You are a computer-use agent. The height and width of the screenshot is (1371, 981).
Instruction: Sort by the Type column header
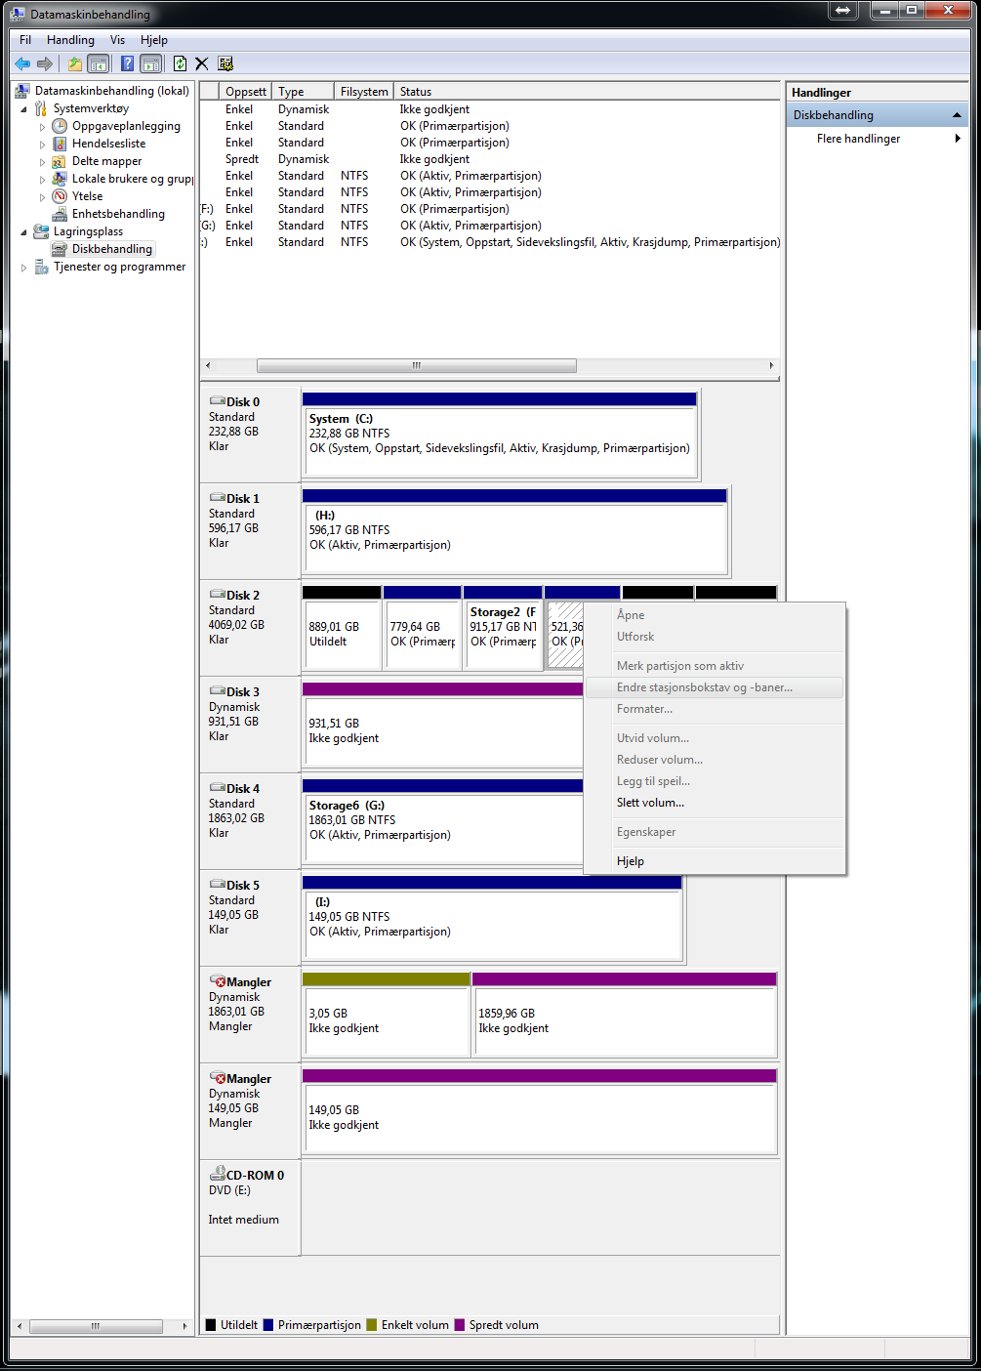pos(303,92)
